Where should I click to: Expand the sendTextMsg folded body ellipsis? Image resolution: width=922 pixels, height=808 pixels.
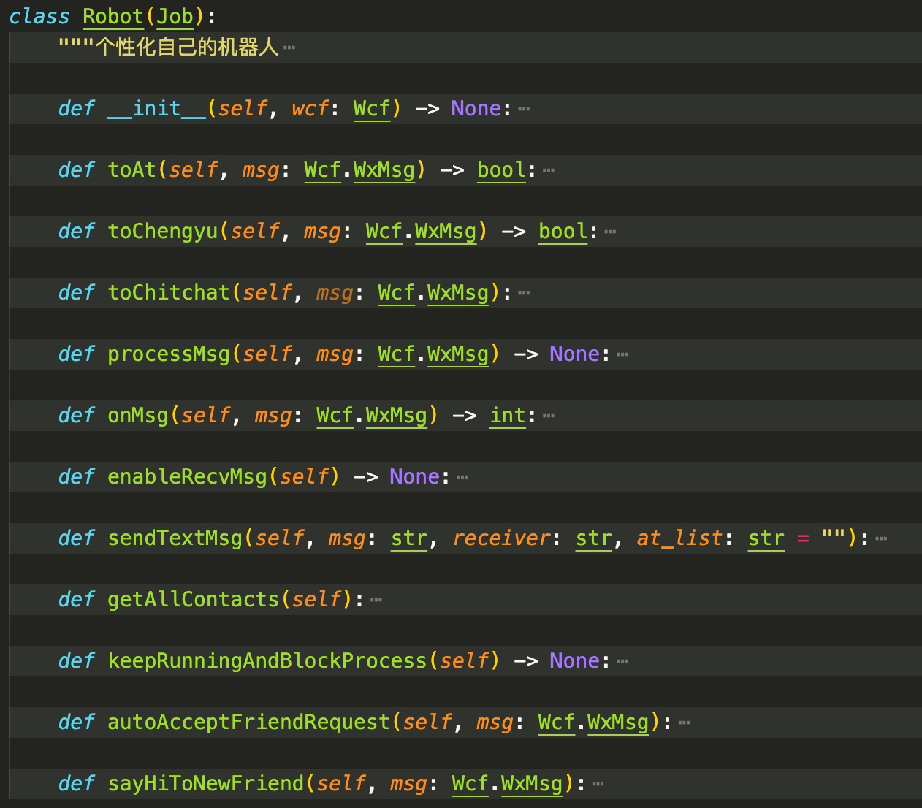pyautogui.click(x=881, y=539)
